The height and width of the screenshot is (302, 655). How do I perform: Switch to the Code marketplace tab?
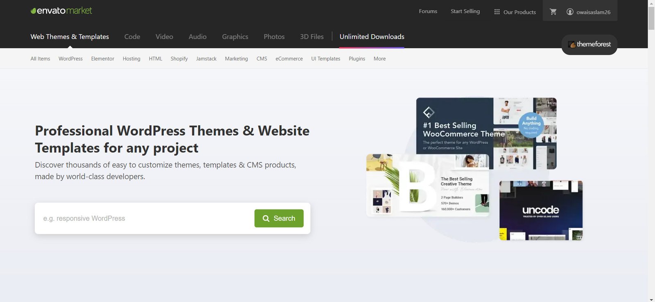[132, 36]
